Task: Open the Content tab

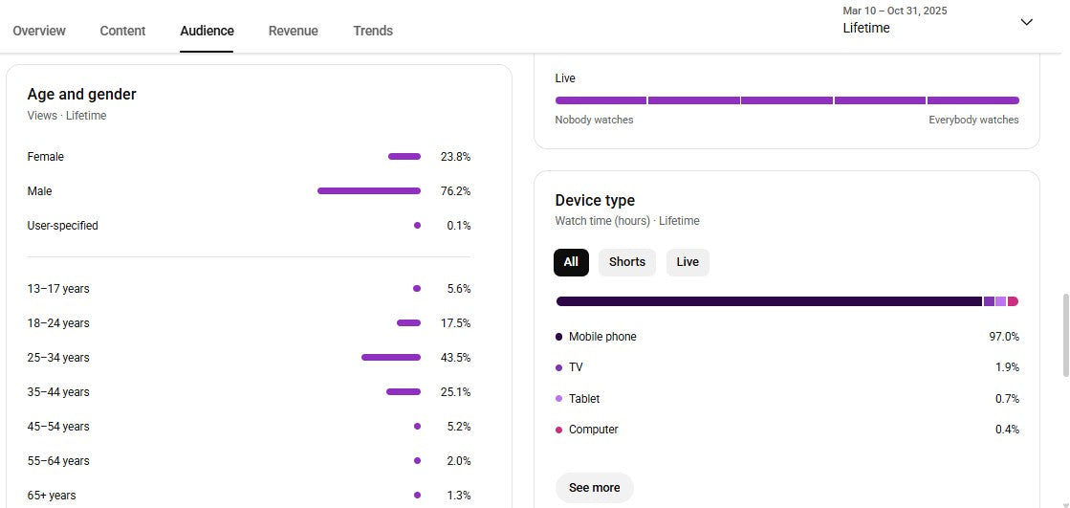Action: pyautogui.click(x=122, y=31)
